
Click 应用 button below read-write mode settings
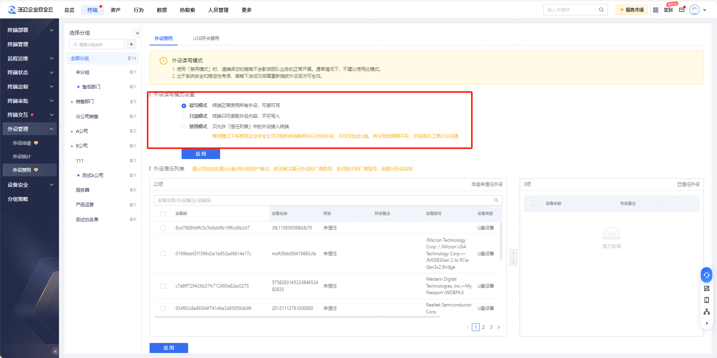(x=200, y=154)
